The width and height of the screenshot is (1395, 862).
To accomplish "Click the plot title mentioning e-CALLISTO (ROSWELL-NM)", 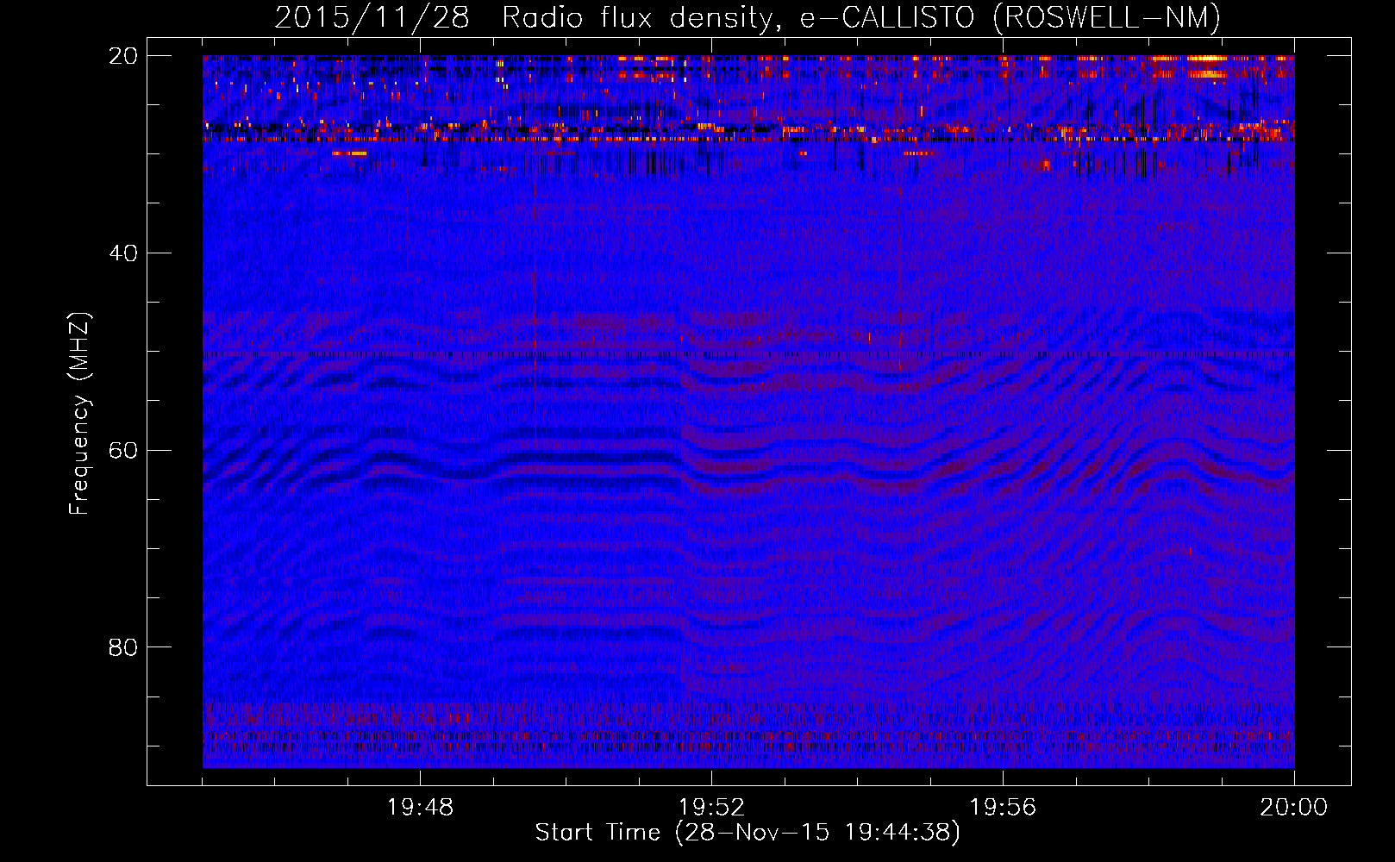I will (x=748, y=17).
